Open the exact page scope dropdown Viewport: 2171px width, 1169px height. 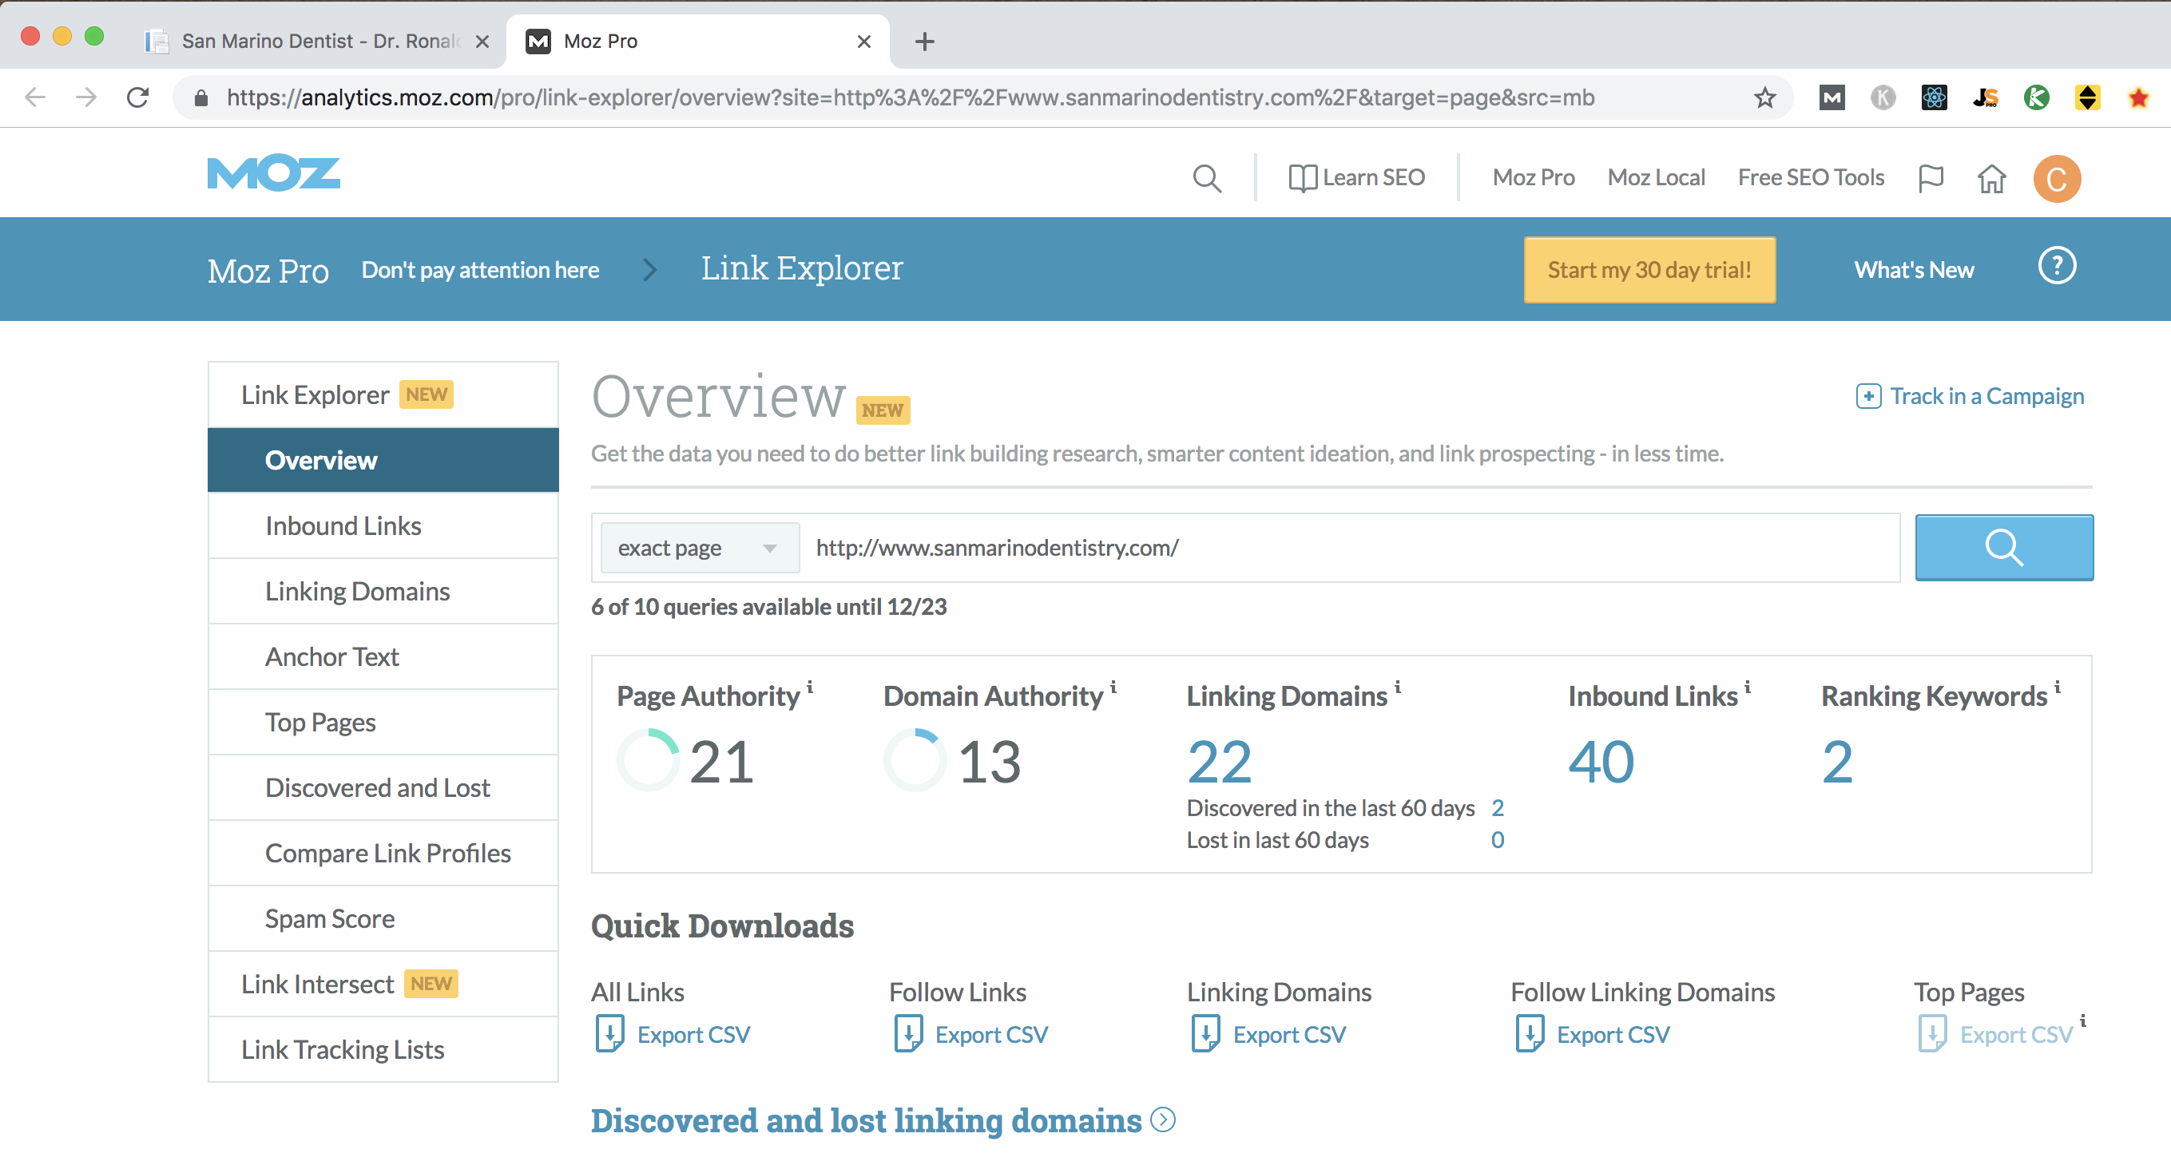pyautogui.click(x=700, y=549)
